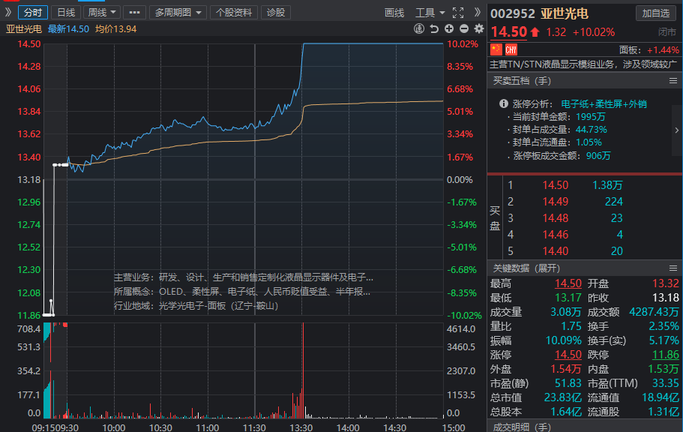Click the China flag market icon
Viewport: 683px width, 432px height.
pos(496,49)
